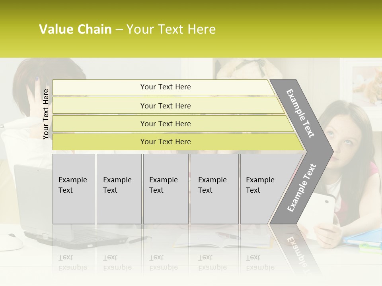This screenshot has height=286, width=382.
Task: Select the second Your Text Here bar
Action: [168, 106]
